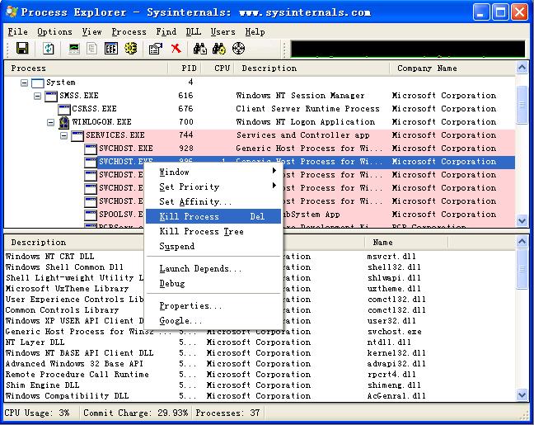Open the System Information graph icon
534x425 pixels.
point(74,49)
